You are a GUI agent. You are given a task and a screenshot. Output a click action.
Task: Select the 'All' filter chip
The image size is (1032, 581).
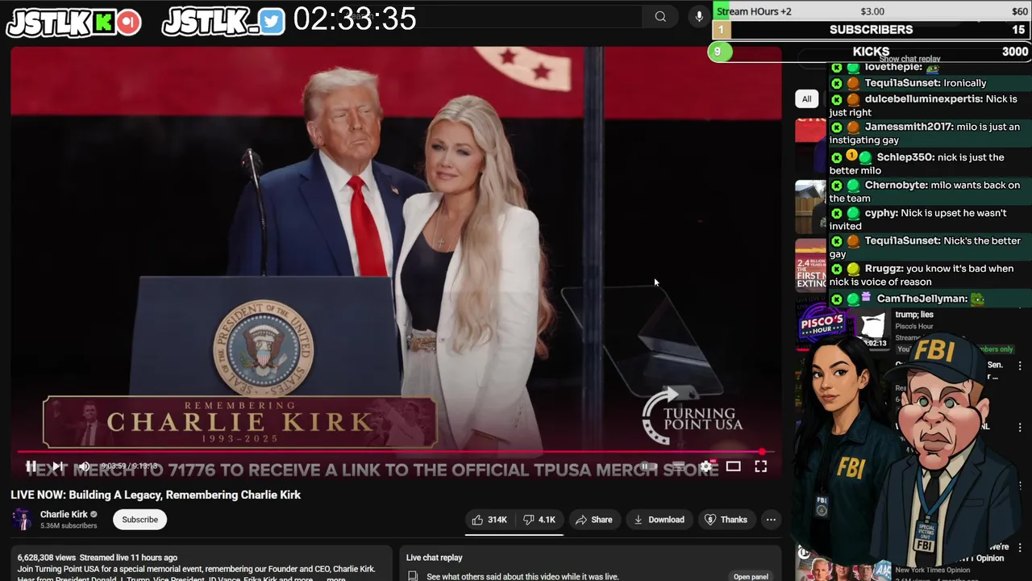click(x=806, y=98)
